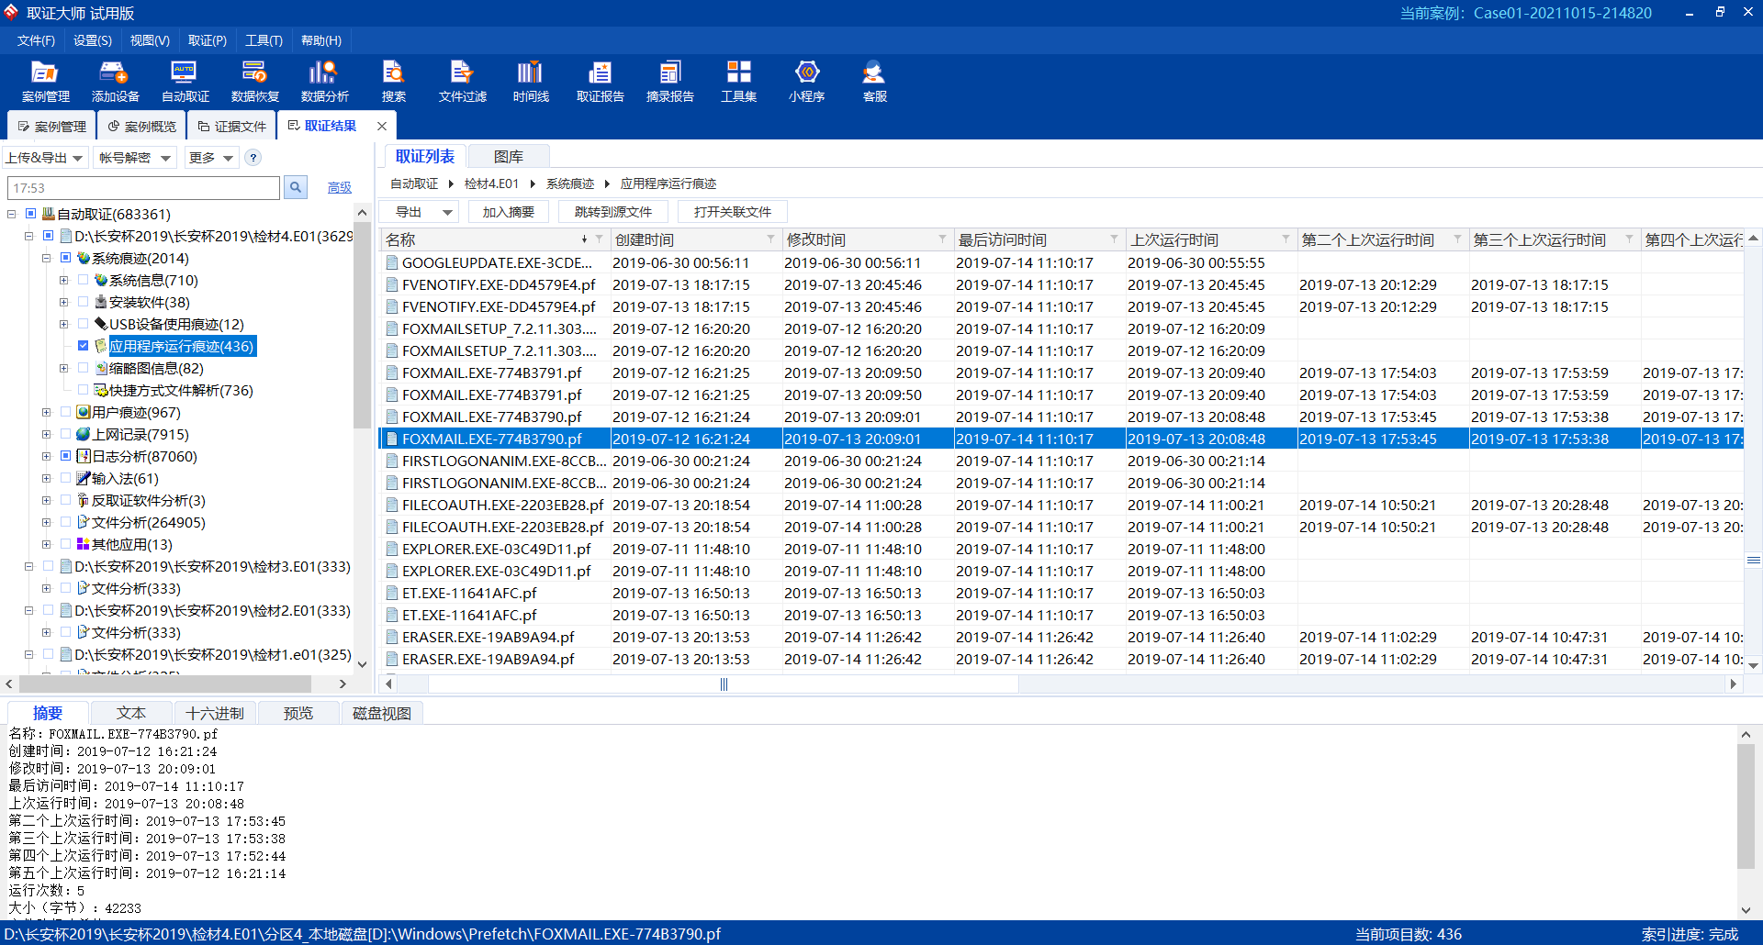Switch to the 证据文件 tab
Image resolution: width=1763 pixels, height=945 pixels.
click(x=232, y=127)
